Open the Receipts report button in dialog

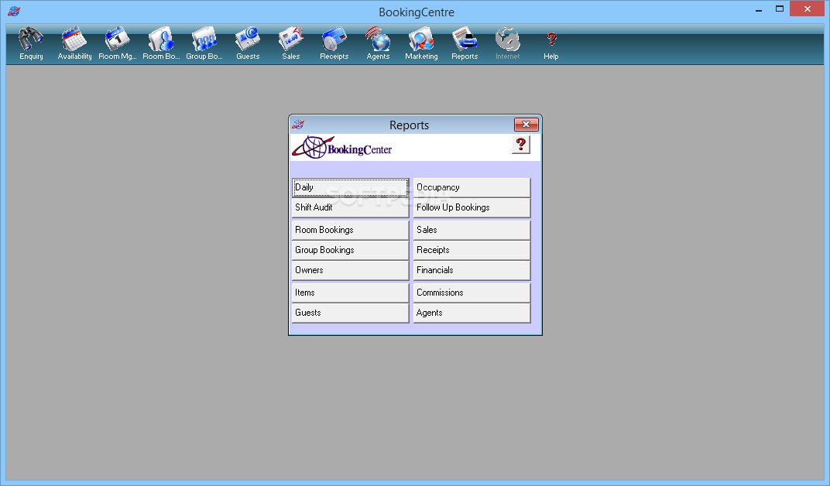coord(472,250)
